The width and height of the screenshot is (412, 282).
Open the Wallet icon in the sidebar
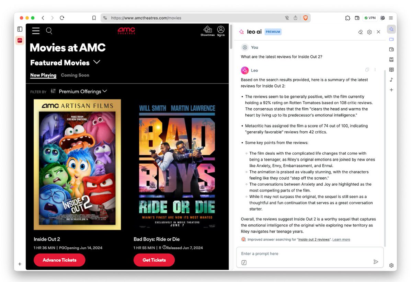391,49
